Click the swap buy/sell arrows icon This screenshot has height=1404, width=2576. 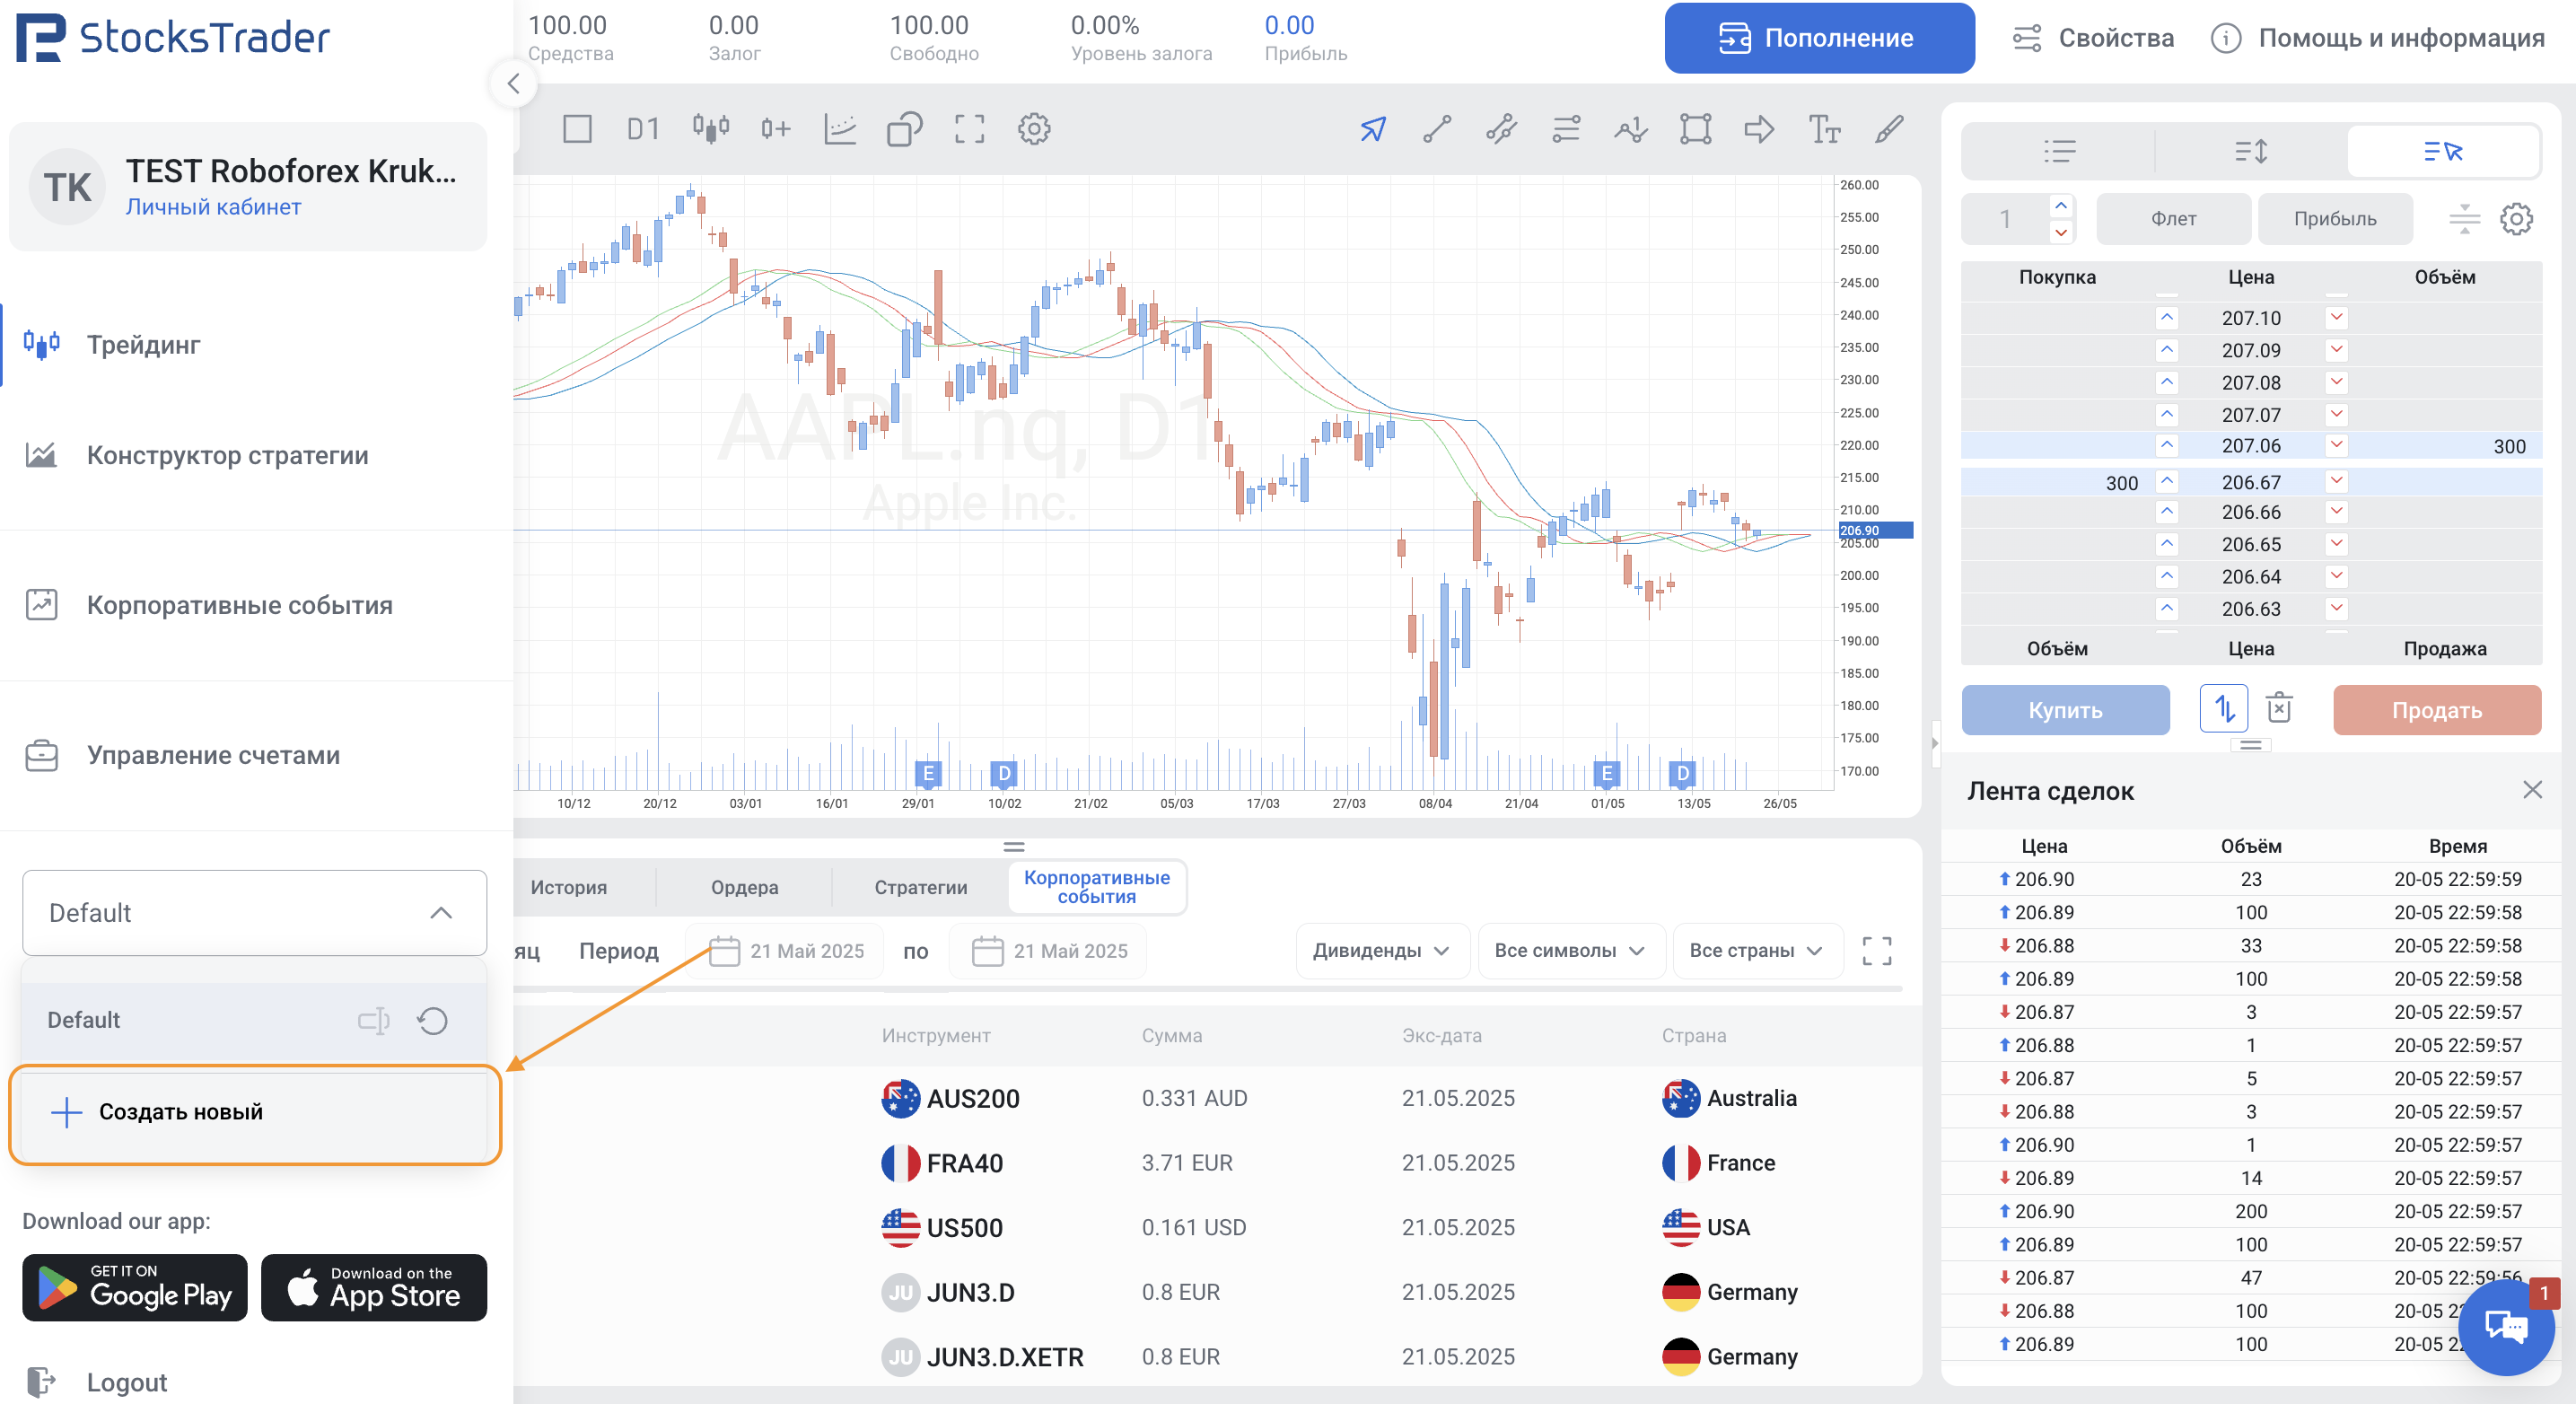point(2224,709)
